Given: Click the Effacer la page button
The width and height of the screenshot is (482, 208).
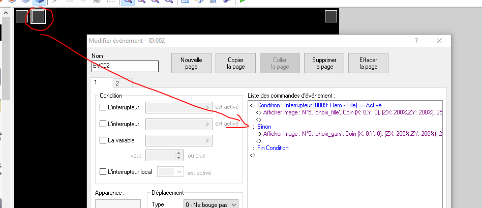Looking at the screenshot, I should pyautogui.click(x=368, y=63).
